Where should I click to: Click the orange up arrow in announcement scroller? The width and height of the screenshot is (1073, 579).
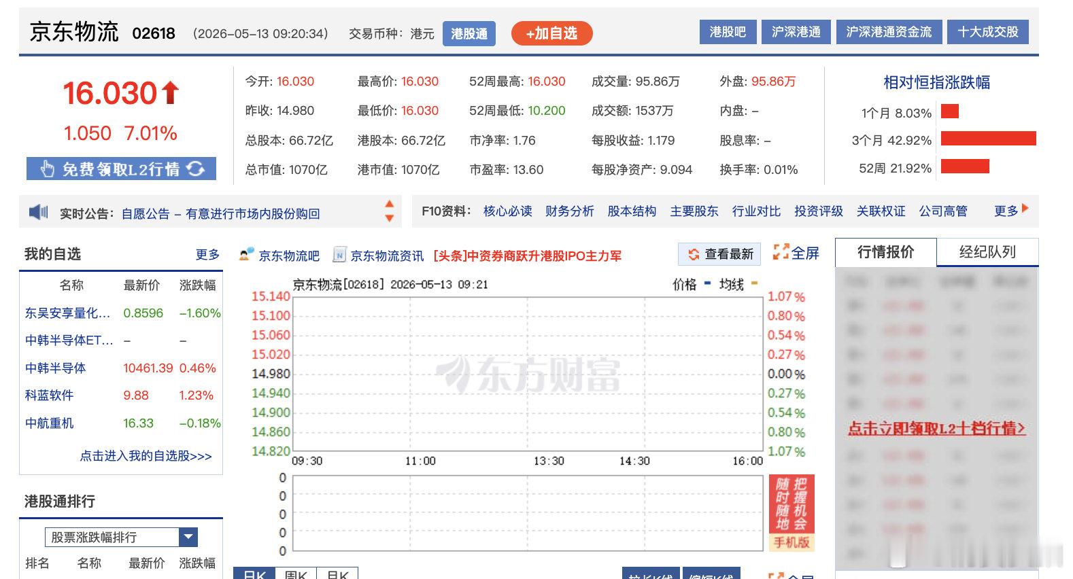tap(390, 204)
